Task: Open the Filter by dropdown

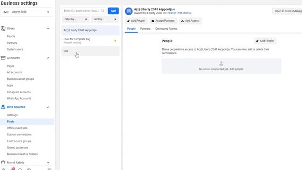Action: point(75,19)
